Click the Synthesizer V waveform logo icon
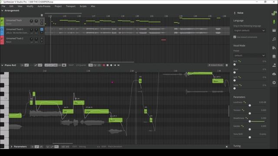Screen dimensions: 278x156 click(274, 13)
